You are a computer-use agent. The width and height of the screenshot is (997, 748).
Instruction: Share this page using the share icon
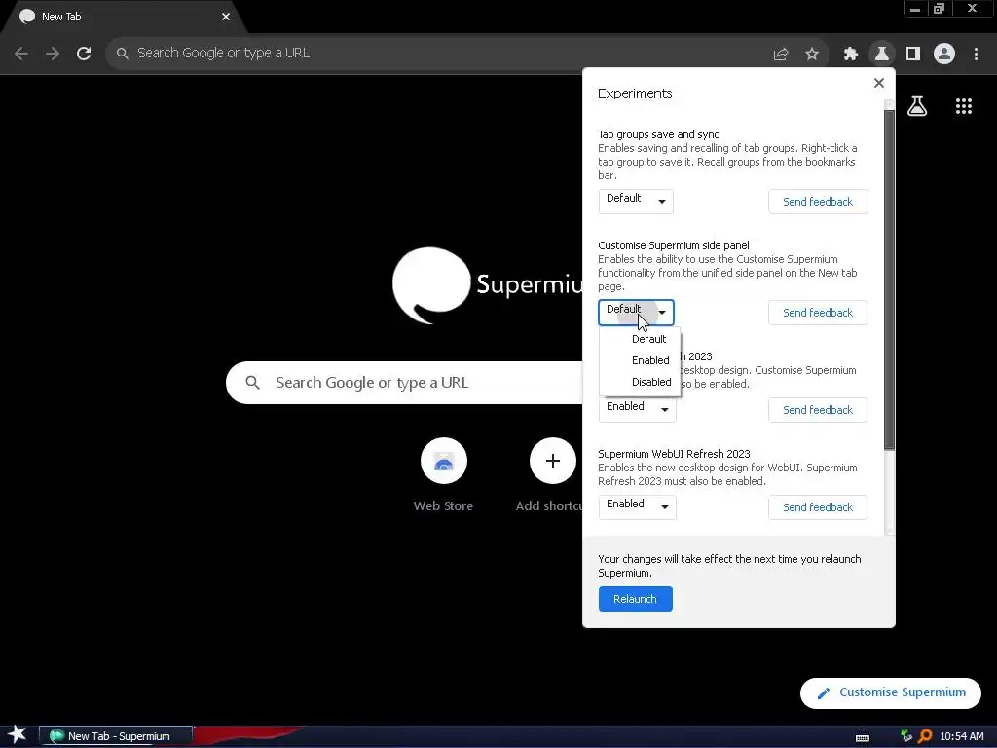tap(780, 55)
